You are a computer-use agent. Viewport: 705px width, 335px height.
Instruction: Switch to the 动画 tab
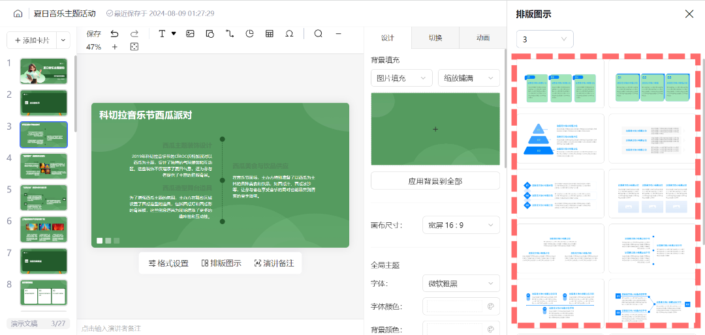point(483,38)
